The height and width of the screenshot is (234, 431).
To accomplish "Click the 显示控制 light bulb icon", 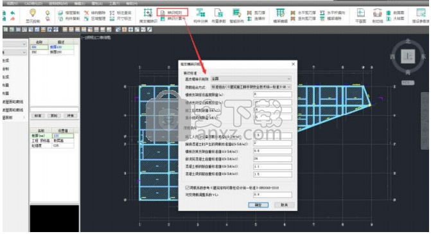I will pyautogui.click(x=33, y=14).
